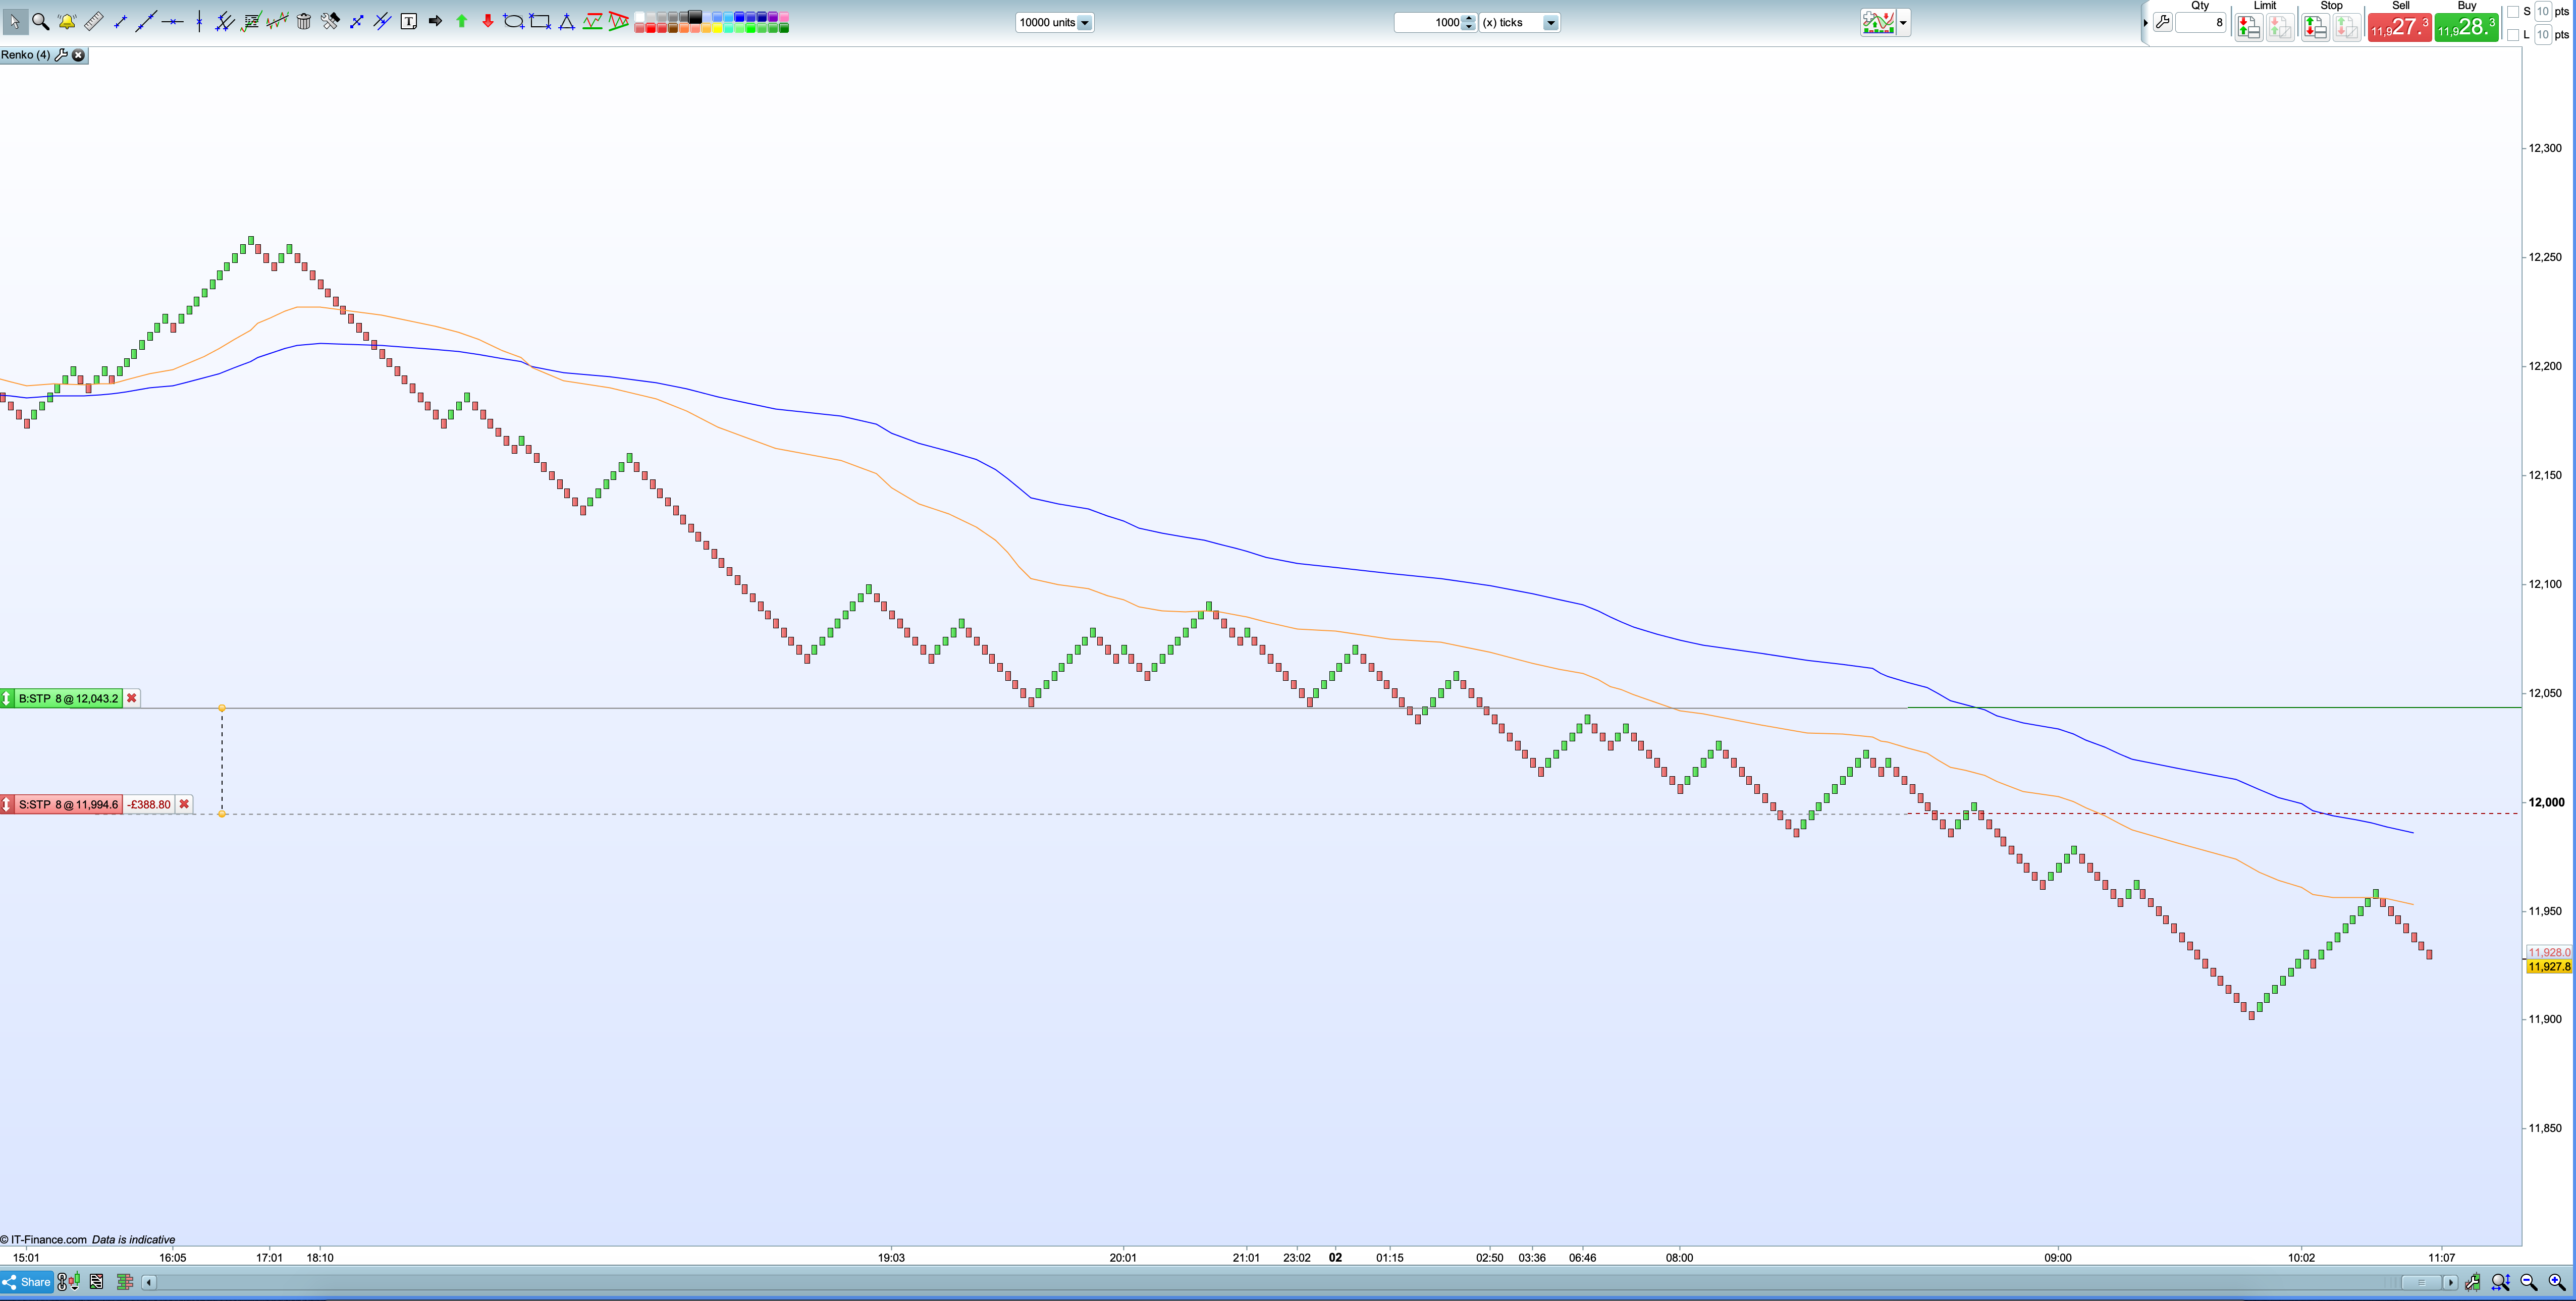This screenshot has height=1301, width=2576.
Task: Select the triangle drawing tool
Action: tap(566, 21)
